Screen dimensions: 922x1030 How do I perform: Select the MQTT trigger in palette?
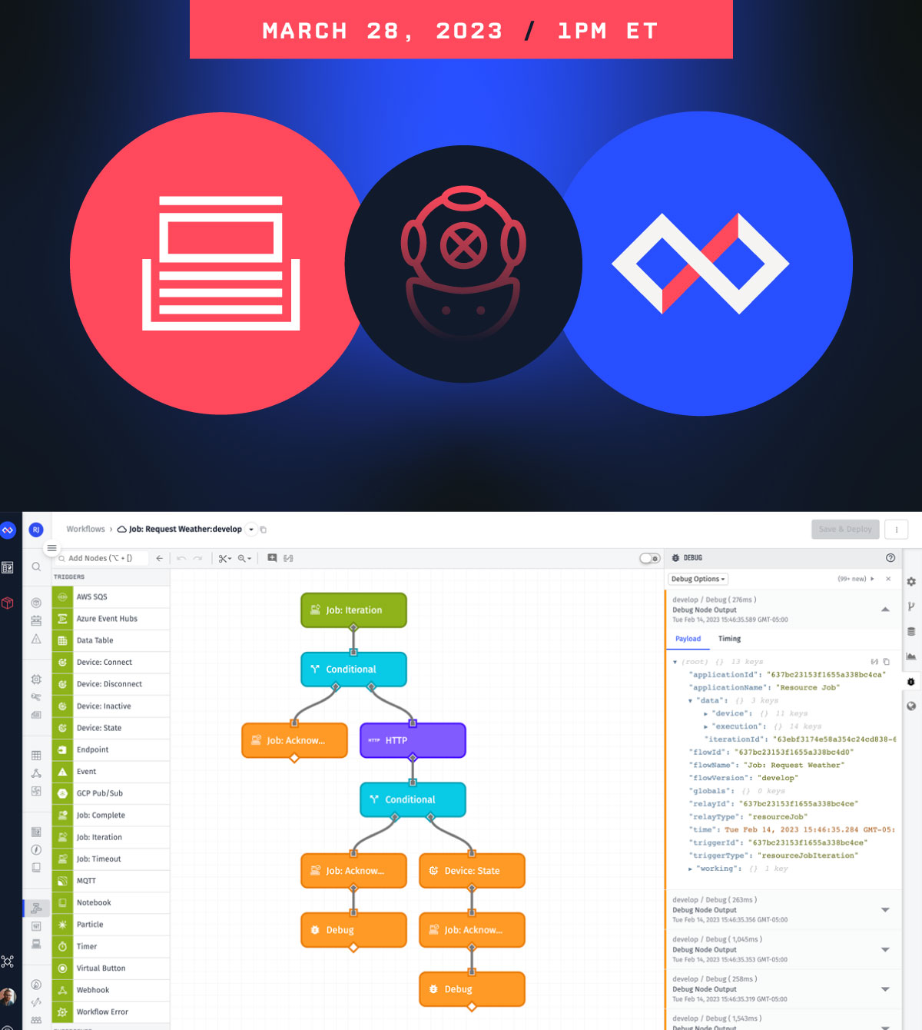click(x=111, y=881)
